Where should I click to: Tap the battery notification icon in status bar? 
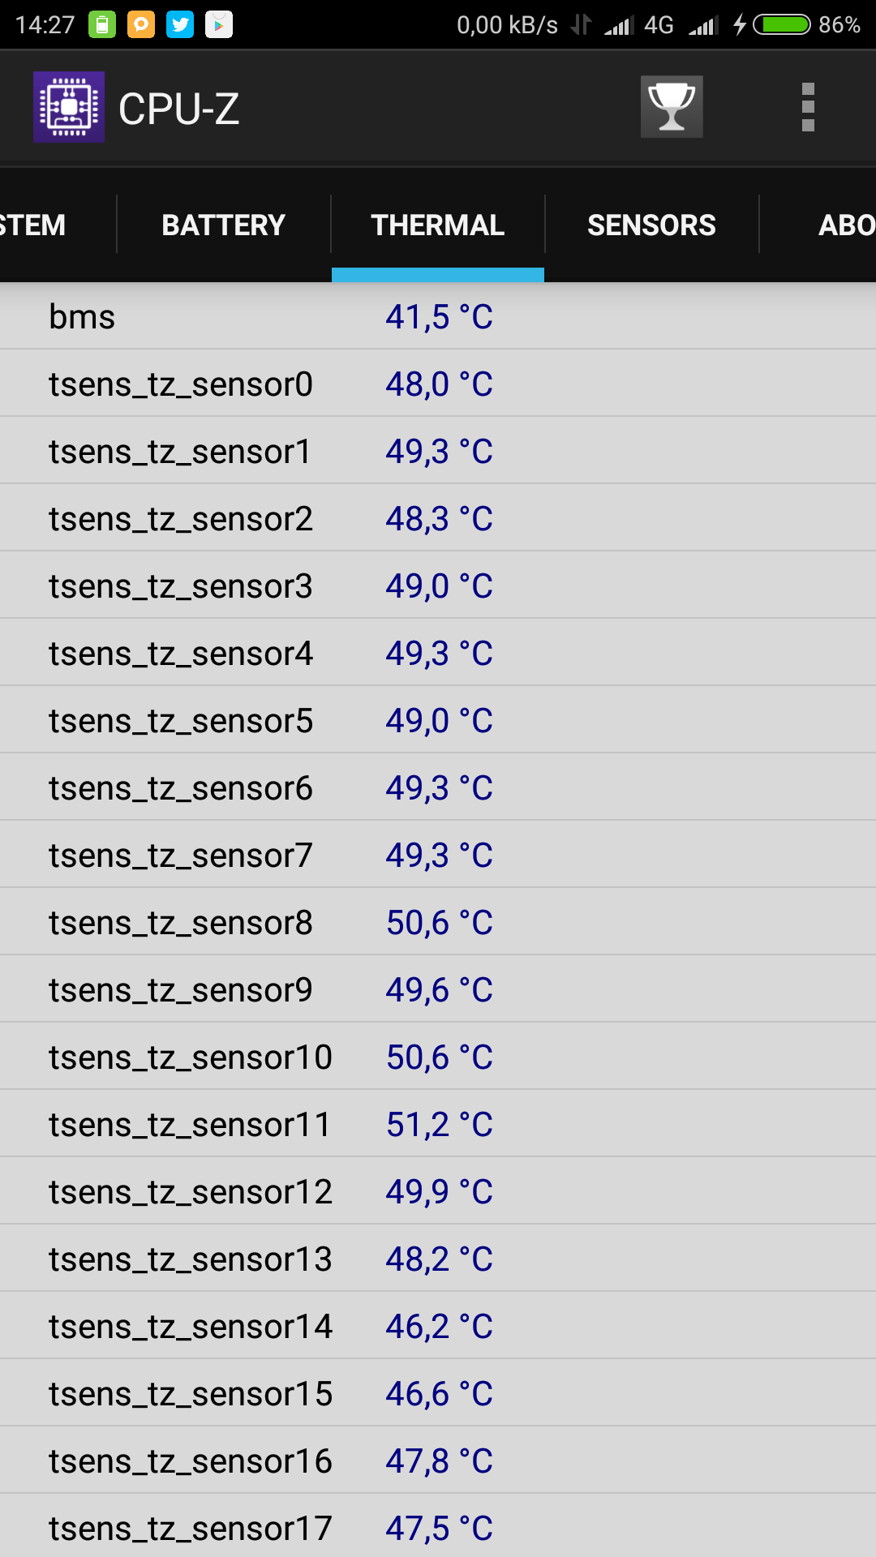[102, 24]
